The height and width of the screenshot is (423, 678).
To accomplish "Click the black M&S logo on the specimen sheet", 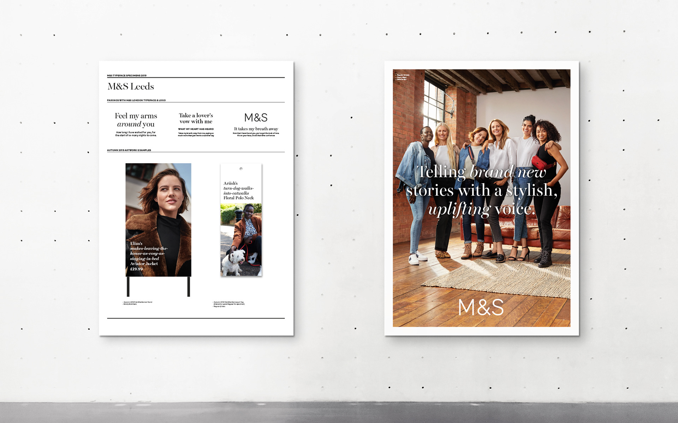I will 256,117.
